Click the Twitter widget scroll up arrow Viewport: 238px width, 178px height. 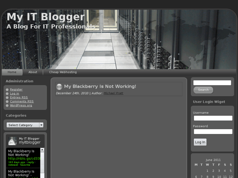(42, 150)
